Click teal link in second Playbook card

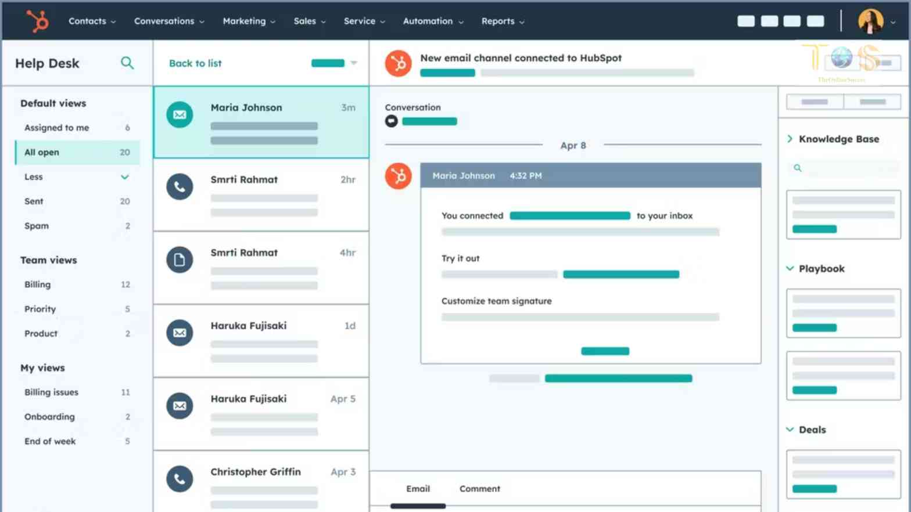[815, 390]
